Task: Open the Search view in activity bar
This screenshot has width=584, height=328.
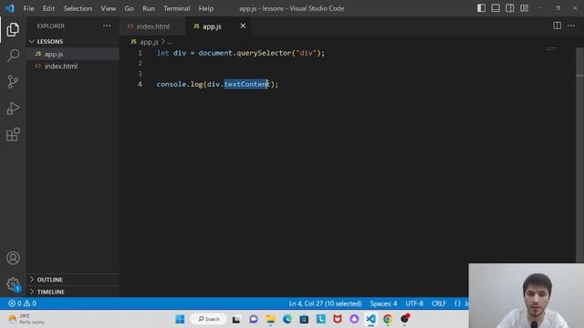Action: pyautogui.click(x=13, y=56)
